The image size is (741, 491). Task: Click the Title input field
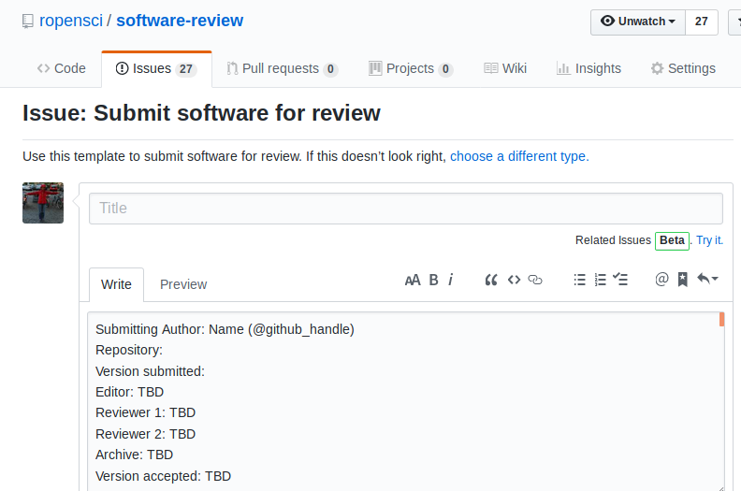click(x=405, y=209)
